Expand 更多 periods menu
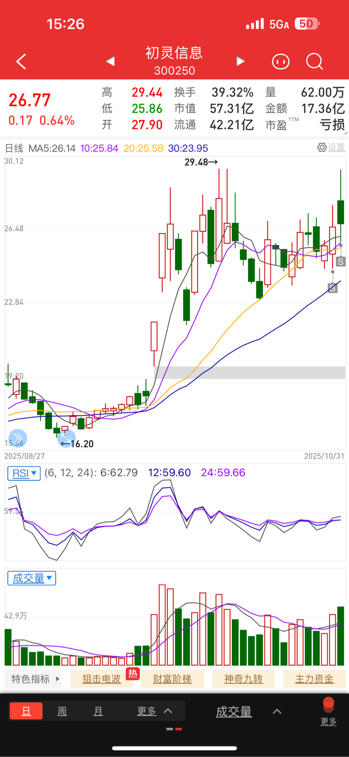Screen dimensions: 349x757 click(155, 711)
